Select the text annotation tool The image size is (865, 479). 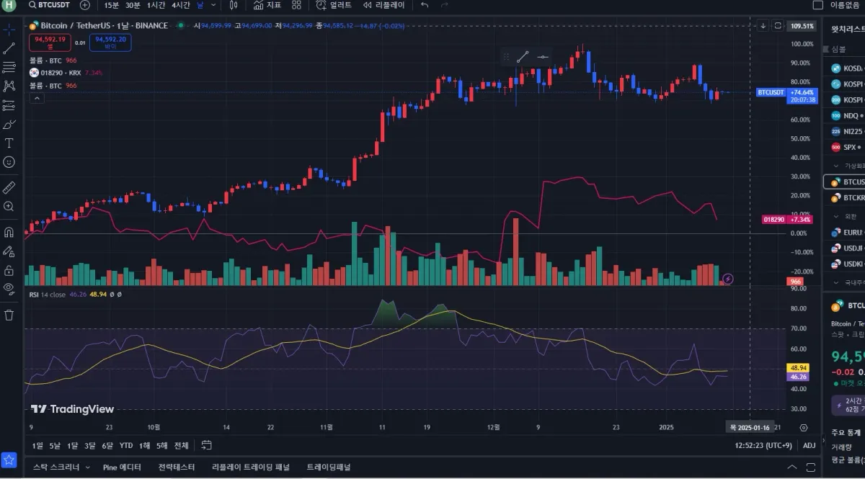click(x=9, y=143)
